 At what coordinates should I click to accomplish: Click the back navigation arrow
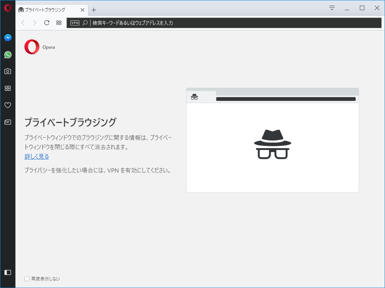click(x=23, y=22)
